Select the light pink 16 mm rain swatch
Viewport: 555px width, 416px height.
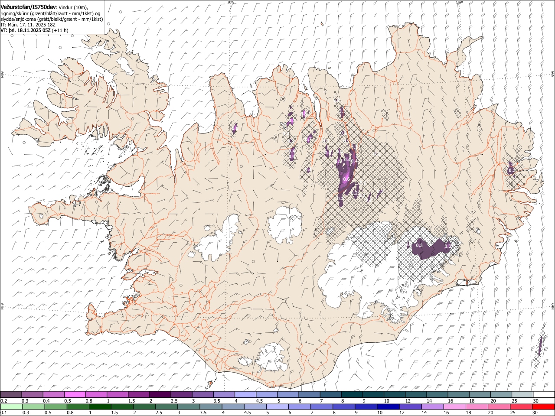[x=454, y=407]
